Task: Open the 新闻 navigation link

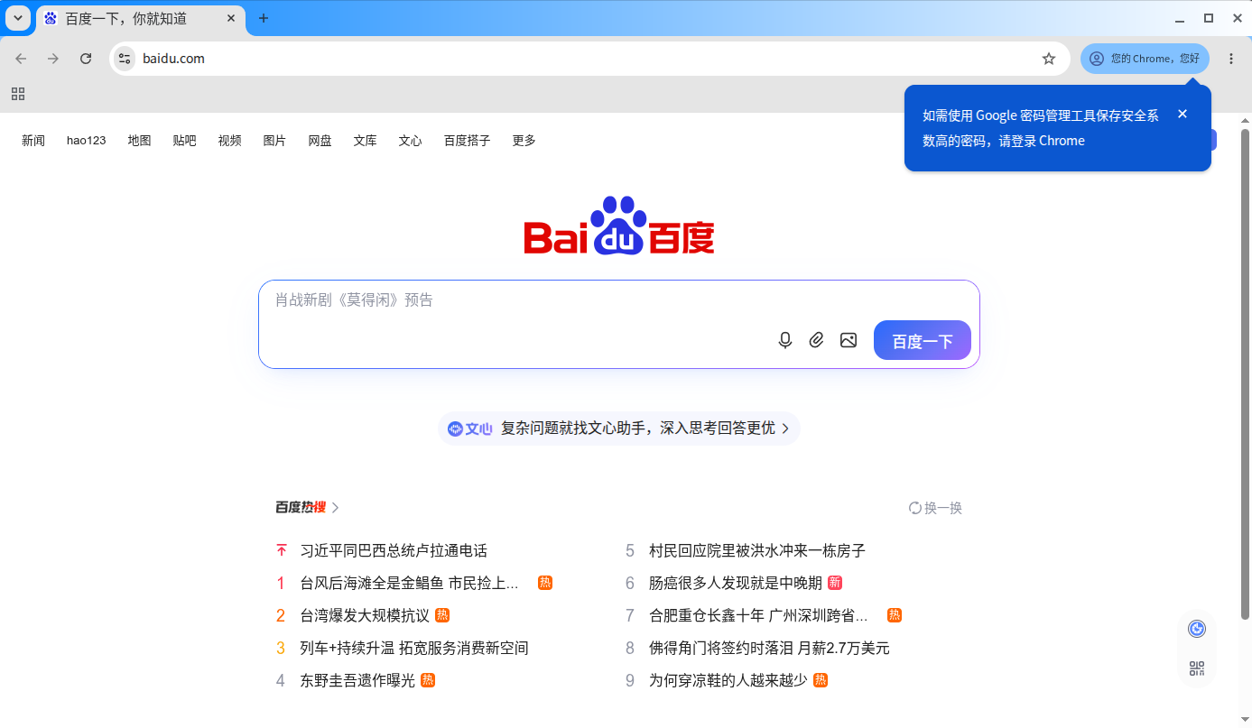Action: [33, 141]
